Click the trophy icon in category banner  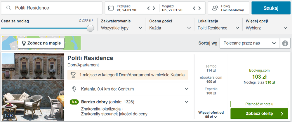click(73, 75)
